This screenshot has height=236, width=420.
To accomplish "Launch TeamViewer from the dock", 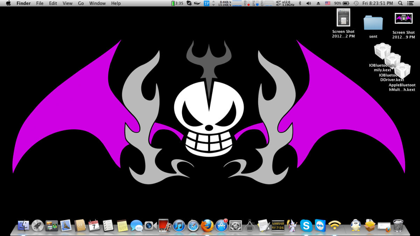I will point(320,226).
